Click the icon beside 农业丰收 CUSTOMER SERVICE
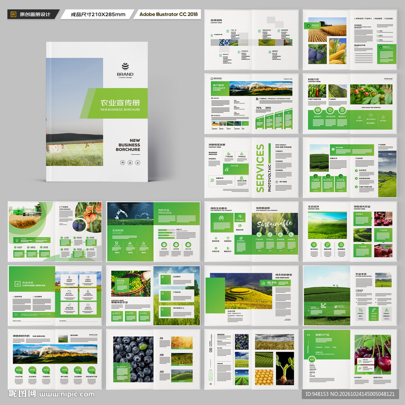Image resolution: width=405 pixels, height=405 pixels. tap(17, 284)
